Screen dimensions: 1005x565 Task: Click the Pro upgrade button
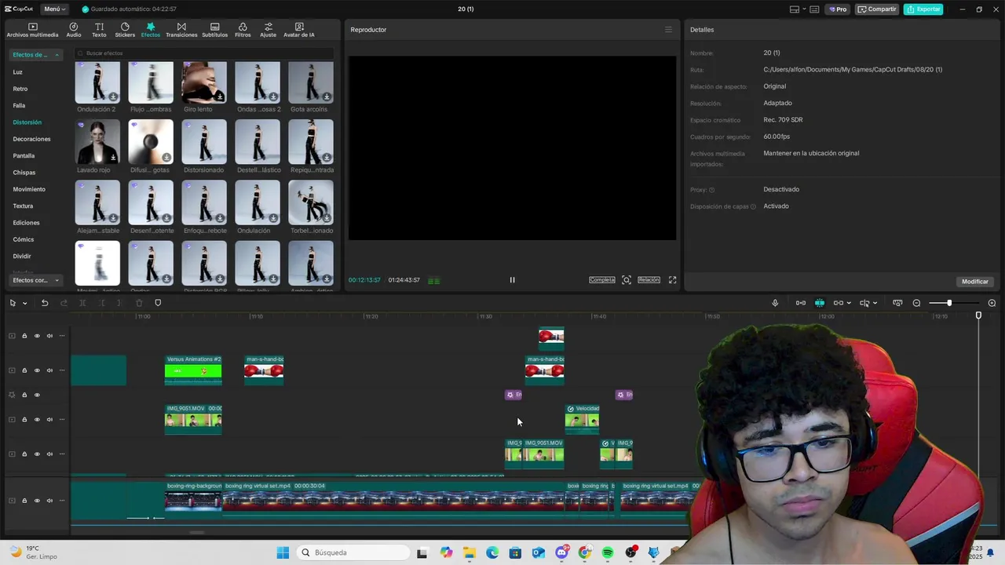pos(838,9)
